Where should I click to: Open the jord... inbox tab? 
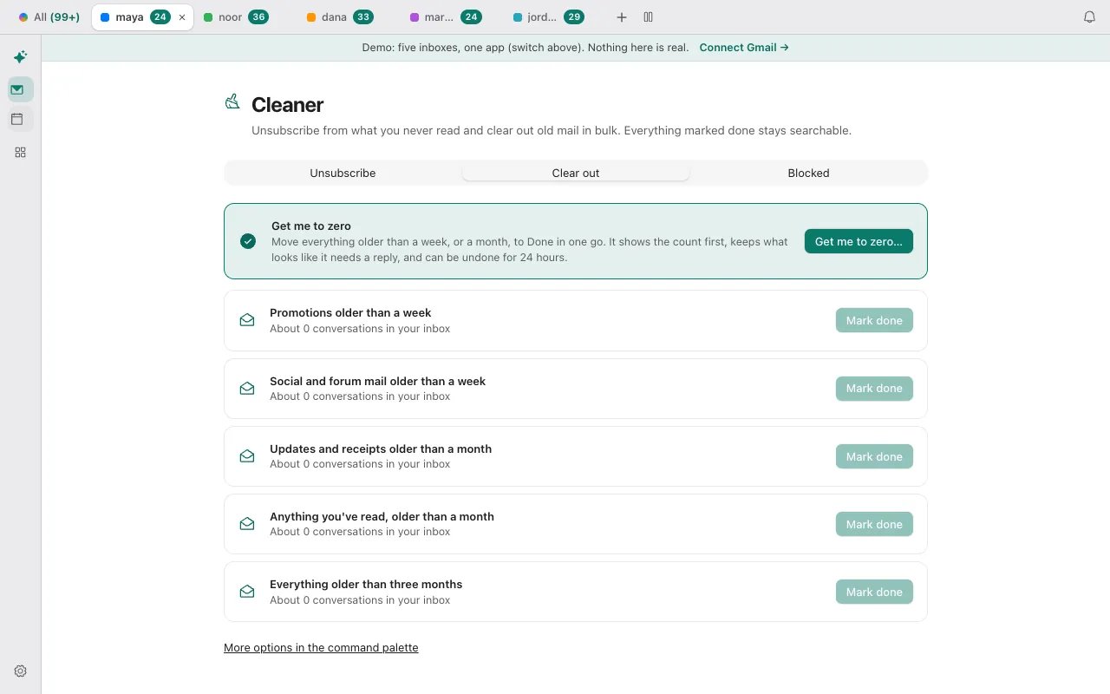pos(548,17)
